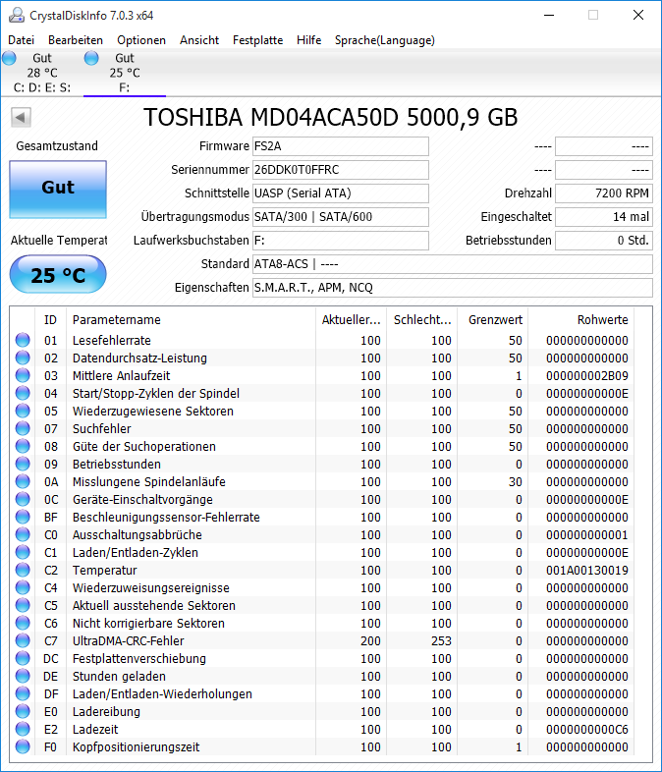This screenshot has width=662, height=772.
Task: Click status orb for Kopfpositionierungszeit row
Action: tap(23, 746)
